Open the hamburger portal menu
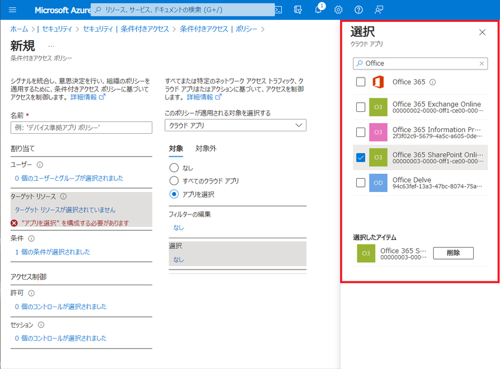The image size is (500, 369). (12, 10)
